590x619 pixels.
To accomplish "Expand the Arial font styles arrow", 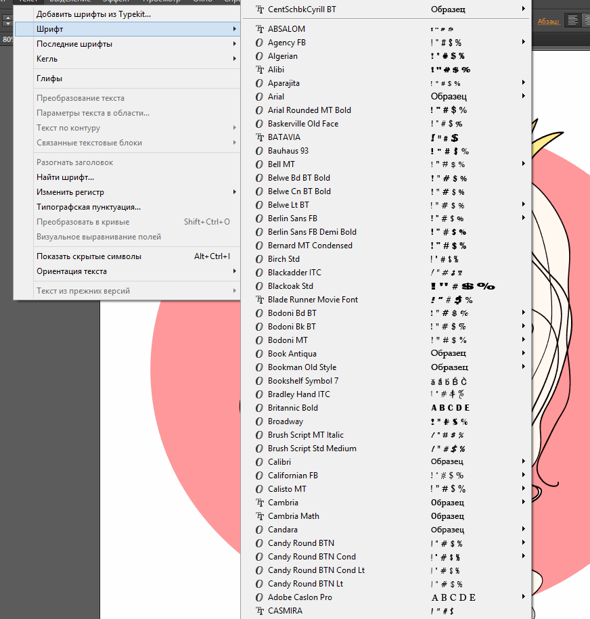I will [x=523, y=95].
